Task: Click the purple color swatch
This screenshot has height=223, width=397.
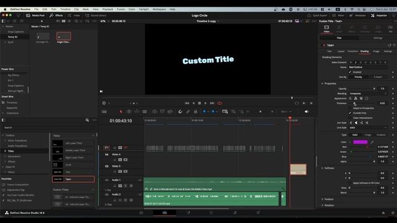Action: (360, 142)
